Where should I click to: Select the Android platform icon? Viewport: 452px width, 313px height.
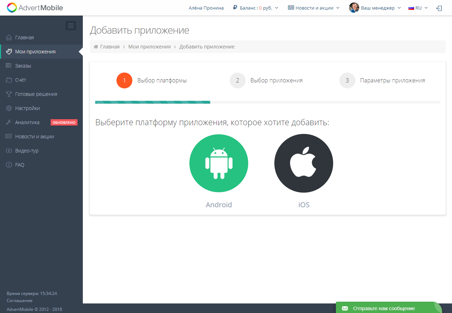218,163
